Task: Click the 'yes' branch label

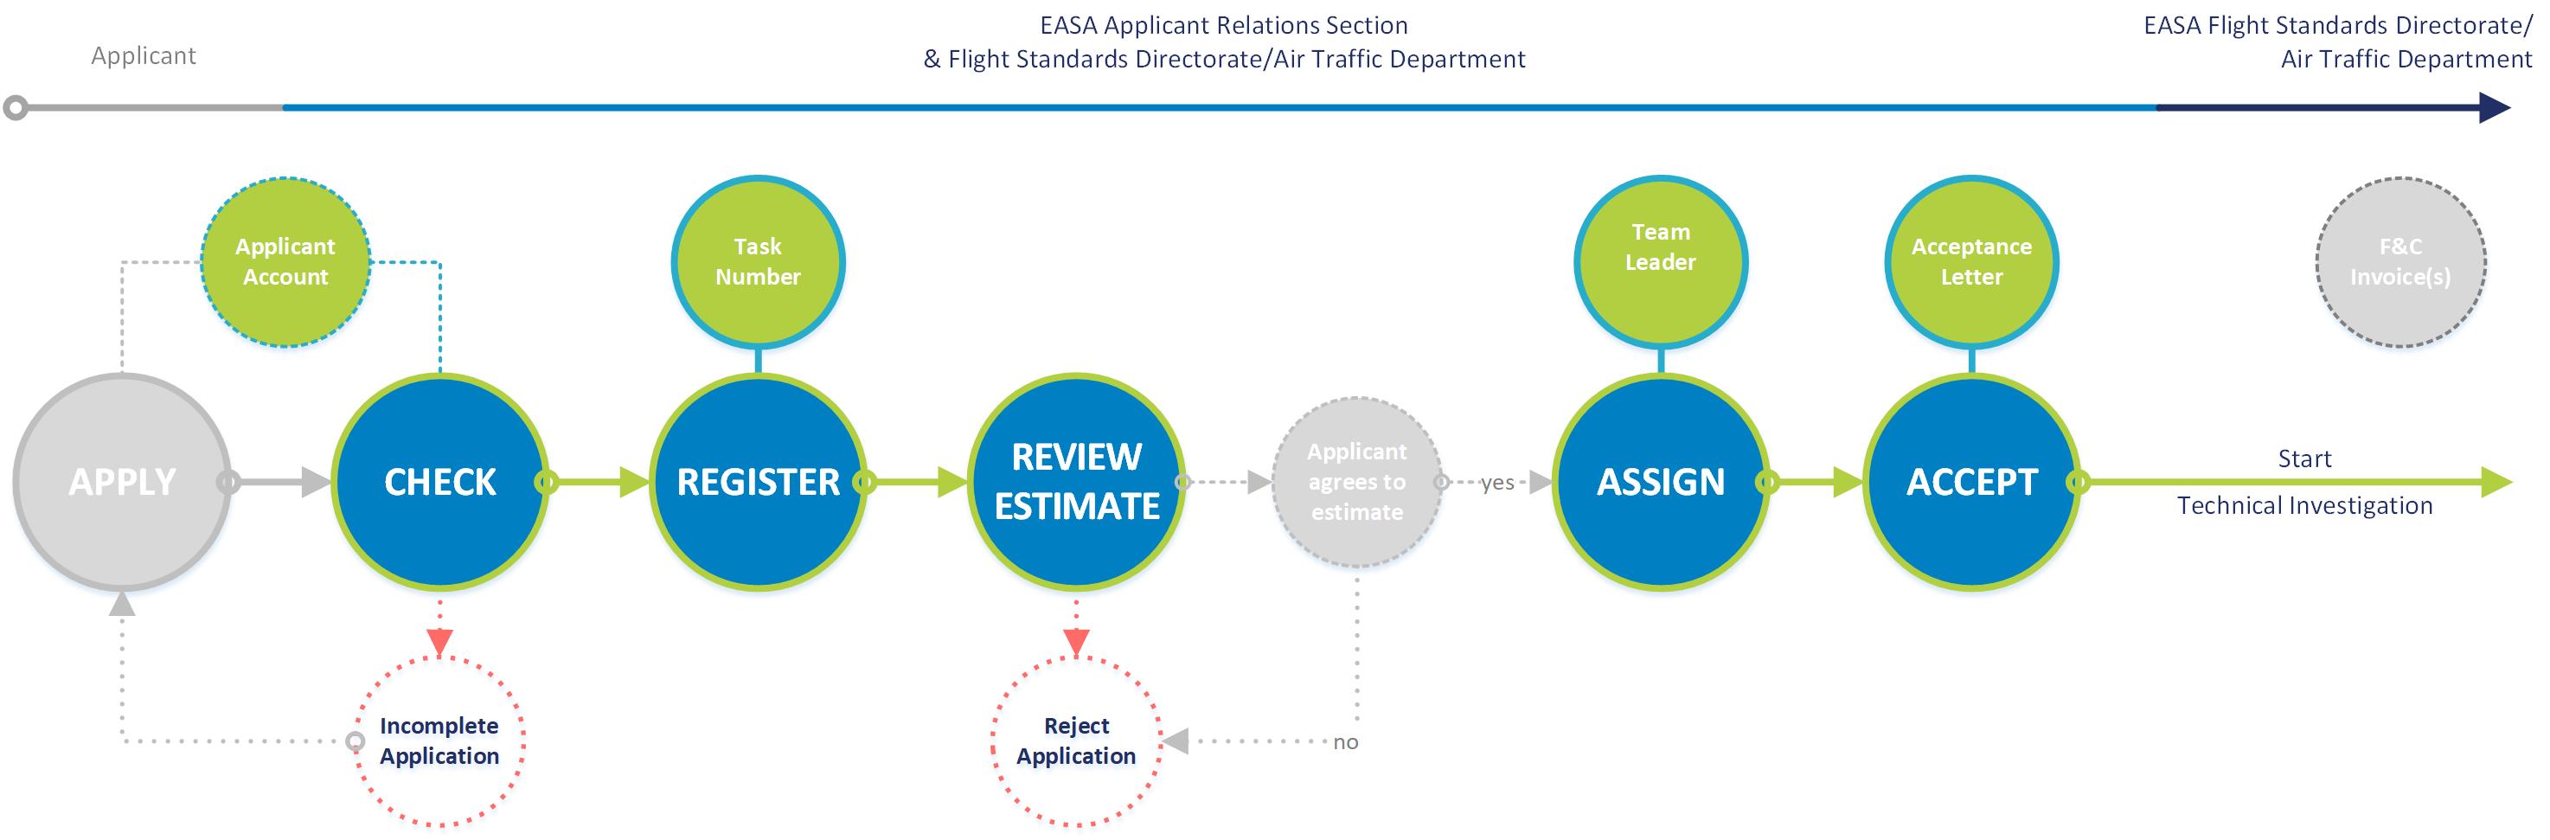Action: 1496,483
